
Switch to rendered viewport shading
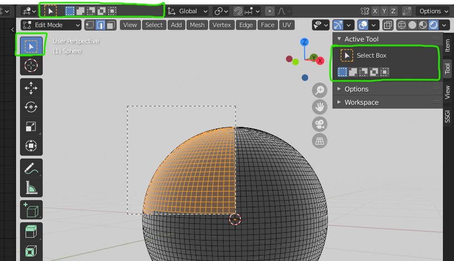click(x=433, y=25)
